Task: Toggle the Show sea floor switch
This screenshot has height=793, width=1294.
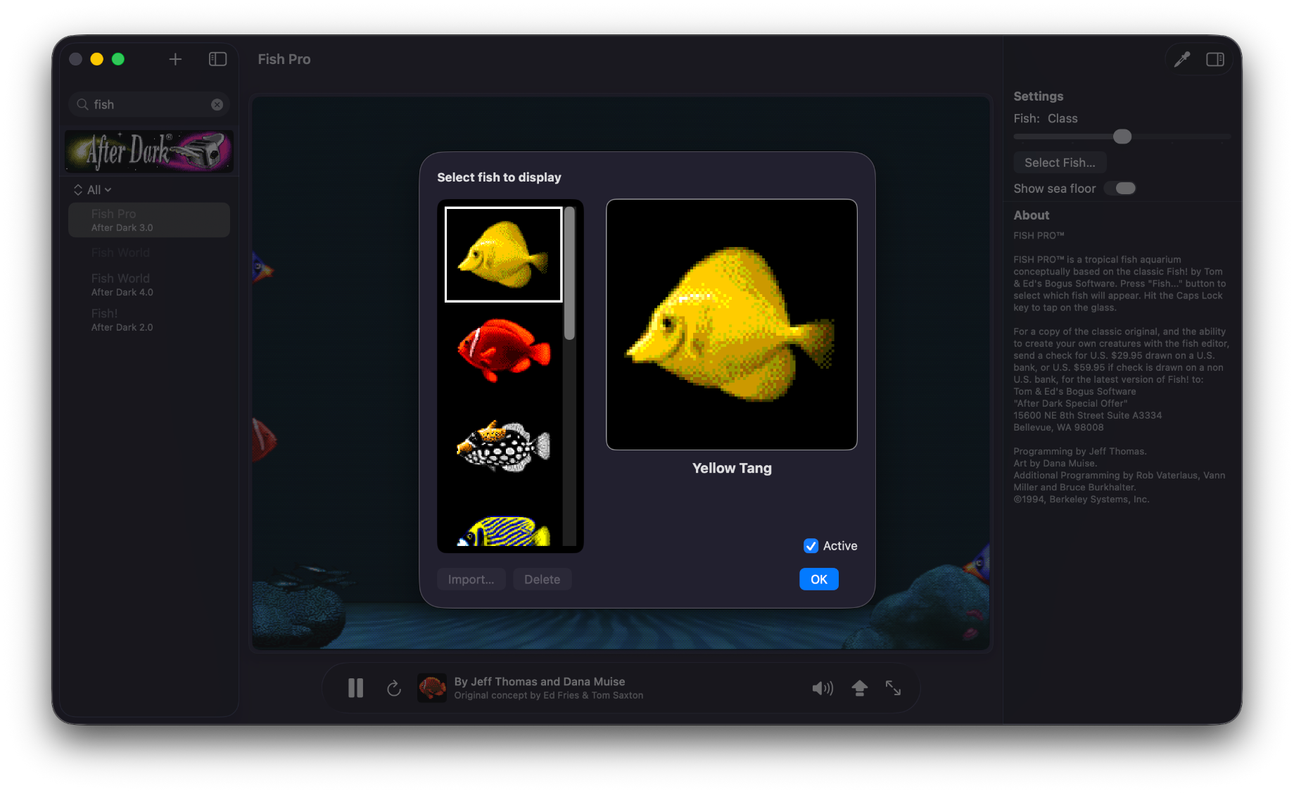Action: click(1120, 188)
